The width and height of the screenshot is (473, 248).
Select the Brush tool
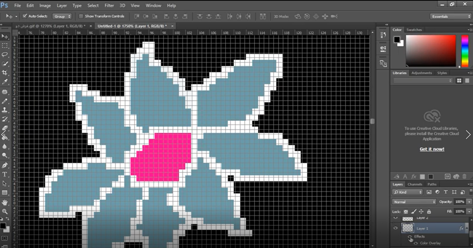[5, 101]
